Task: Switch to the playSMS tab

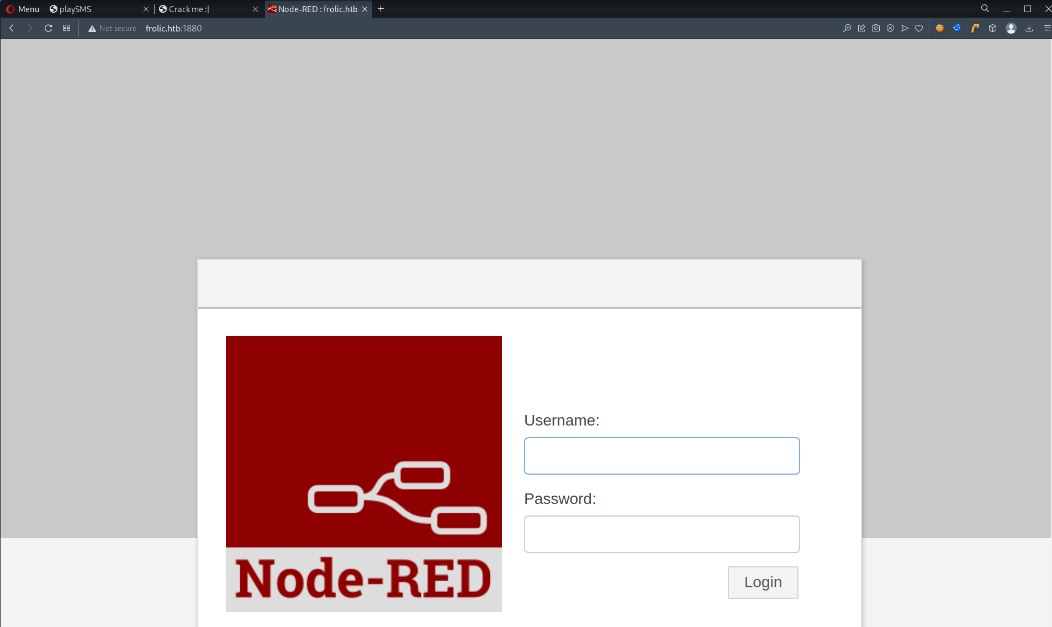Action: [x=99, y=9]
